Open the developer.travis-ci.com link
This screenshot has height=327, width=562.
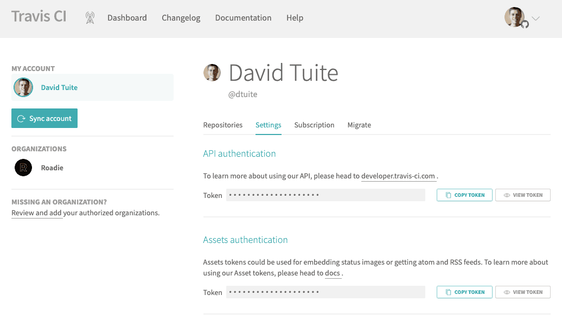398,176
